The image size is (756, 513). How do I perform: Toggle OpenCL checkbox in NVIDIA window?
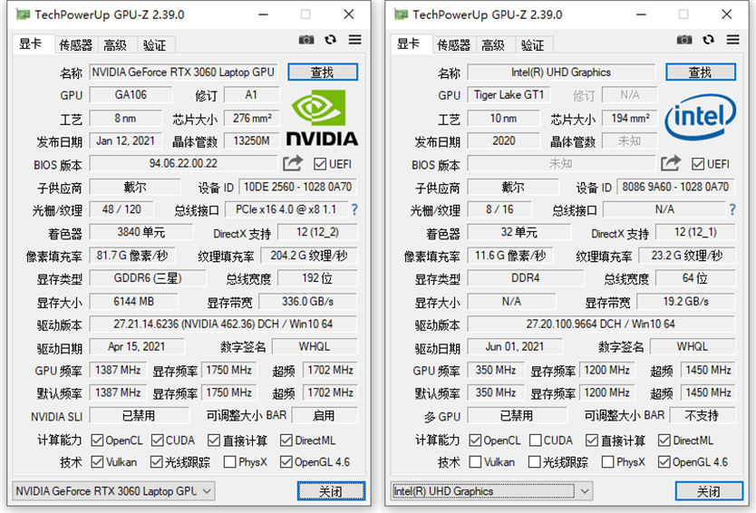tap(97, 440)
